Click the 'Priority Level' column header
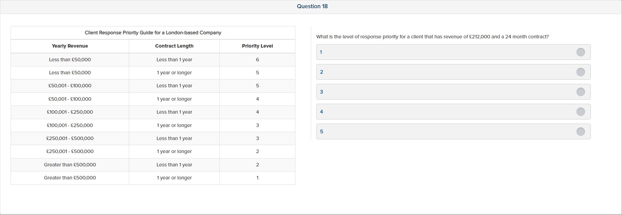The width and height of the screenshot is (622, 215). click(x=257, y=46)
